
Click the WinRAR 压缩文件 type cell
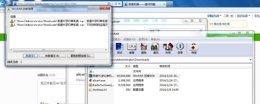pos(144,76)
